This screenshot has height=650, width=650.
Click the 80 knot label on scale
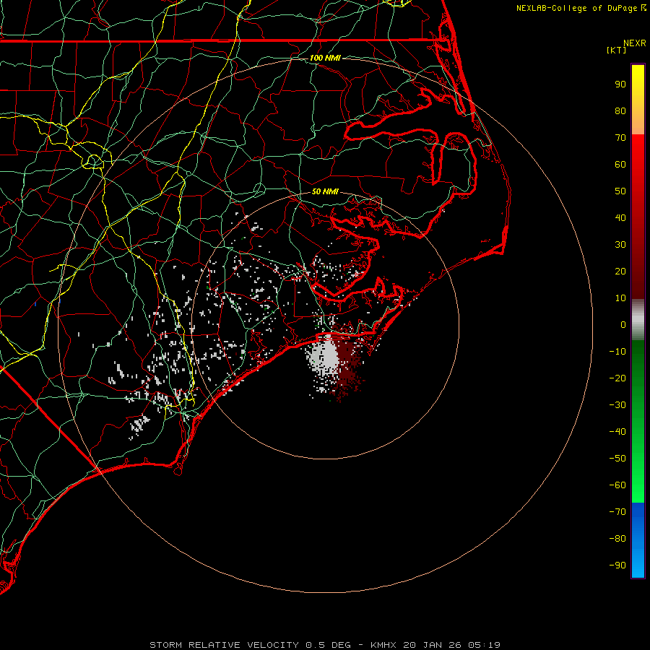point(620,111)
